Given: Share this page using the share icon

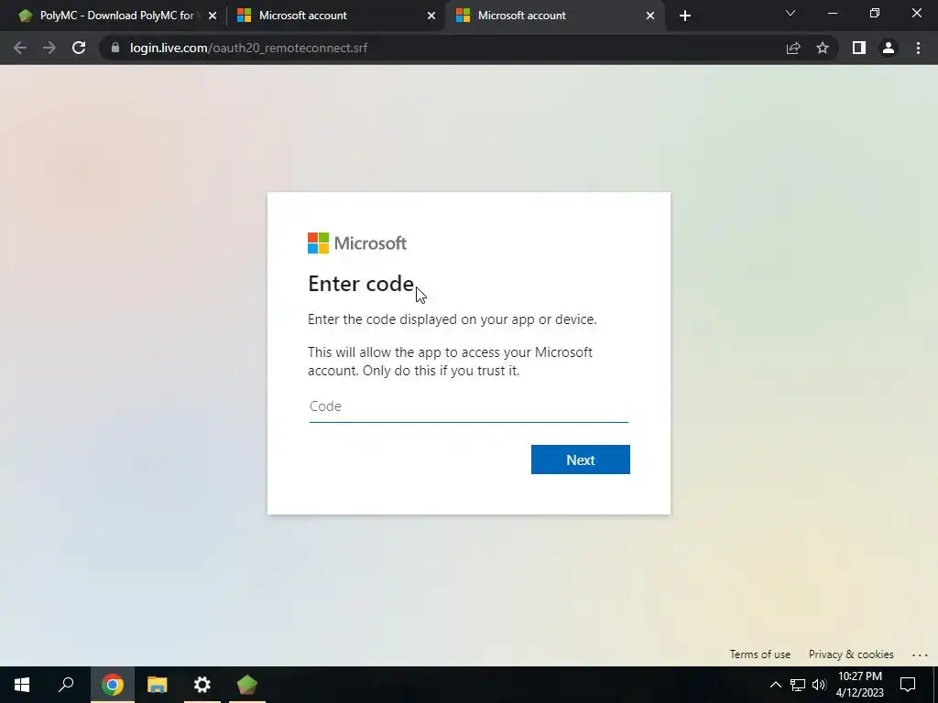Looking at the screenshot, I should tap(793, 48).
